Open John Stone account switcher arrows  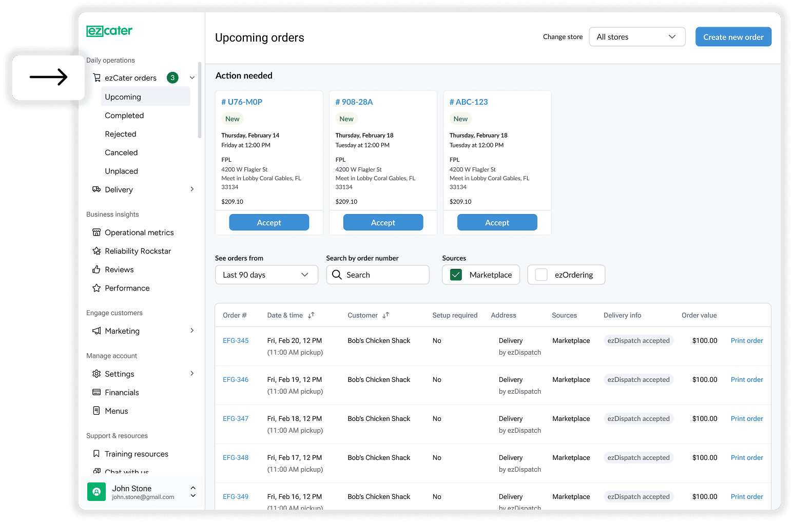pyautogui.click(x=193, y=492)
